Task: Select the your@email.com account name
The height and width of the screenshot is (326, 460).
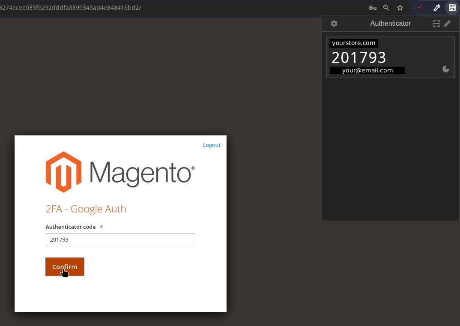Action: point(367,70)
